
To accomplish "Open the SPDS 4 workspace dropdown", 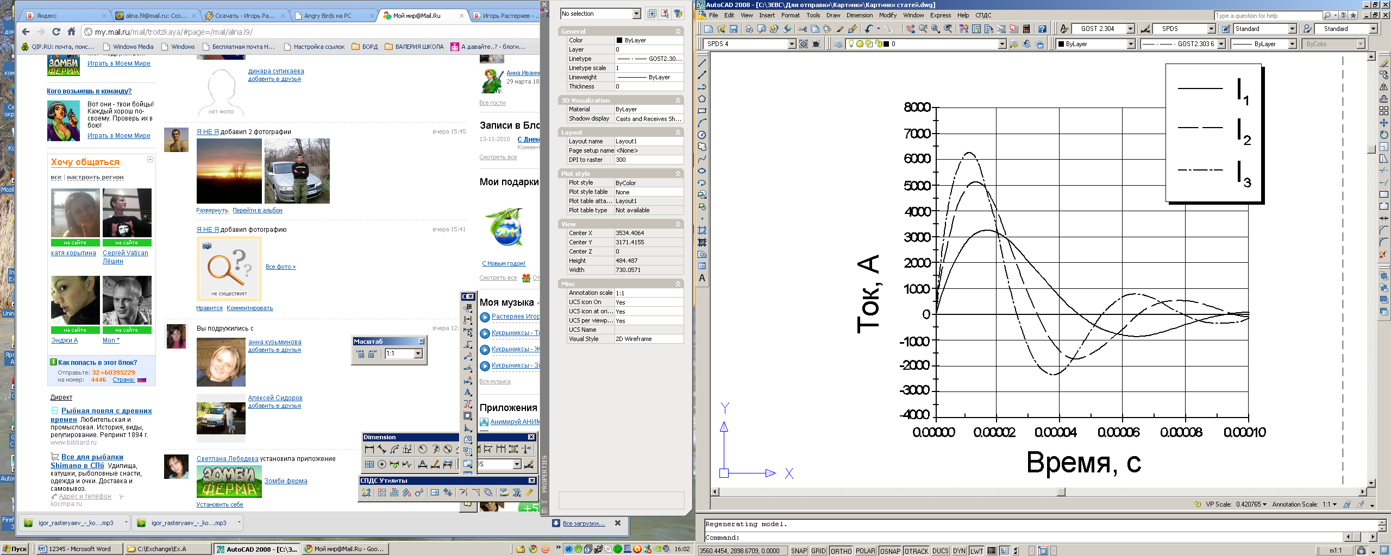I will 792,44.
